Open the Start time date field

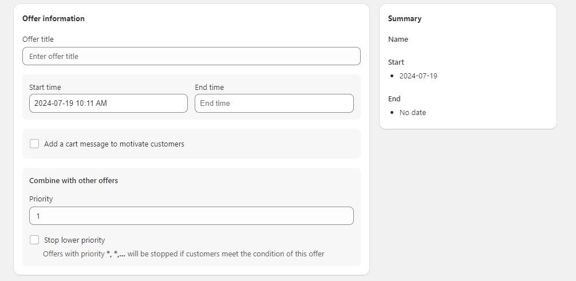pos(108,103)
